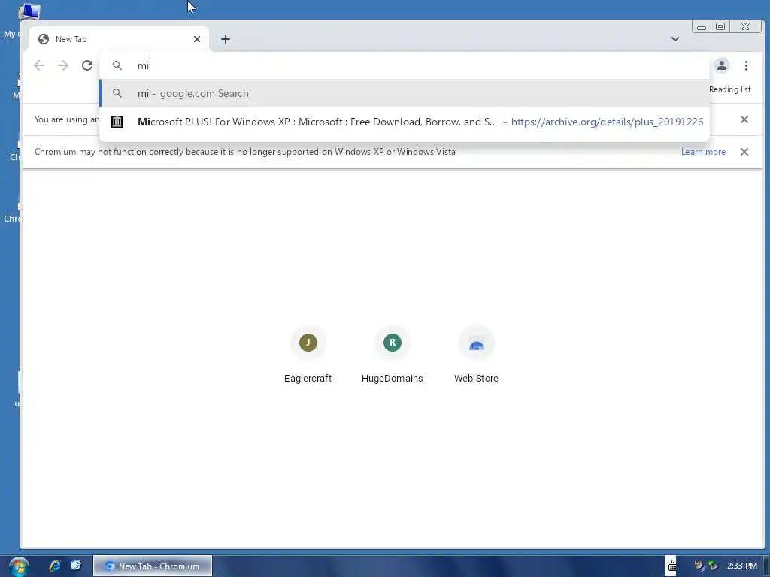Image resolution: width=770 pixels, height=577 pixels.
Task: Open the Chromium three-dot menu
Action: click(746, 65)
